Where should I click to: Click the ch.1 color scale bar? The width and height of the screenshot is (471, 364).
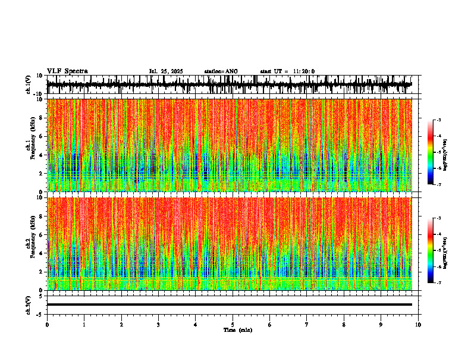(x=431, y=152)
